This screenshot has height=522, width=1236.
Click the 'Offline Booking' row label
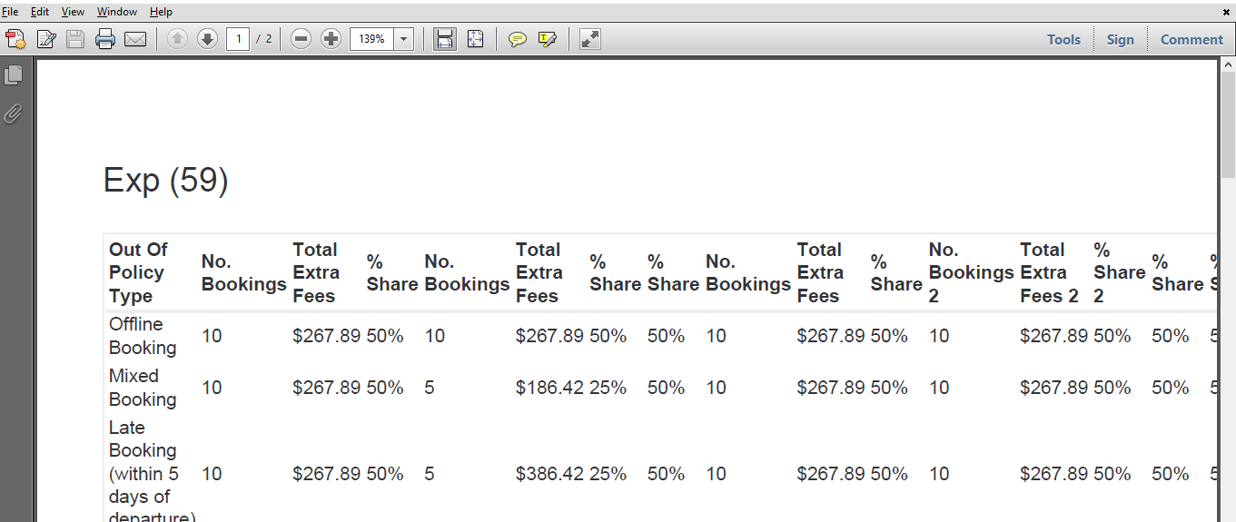click(143, 336)
